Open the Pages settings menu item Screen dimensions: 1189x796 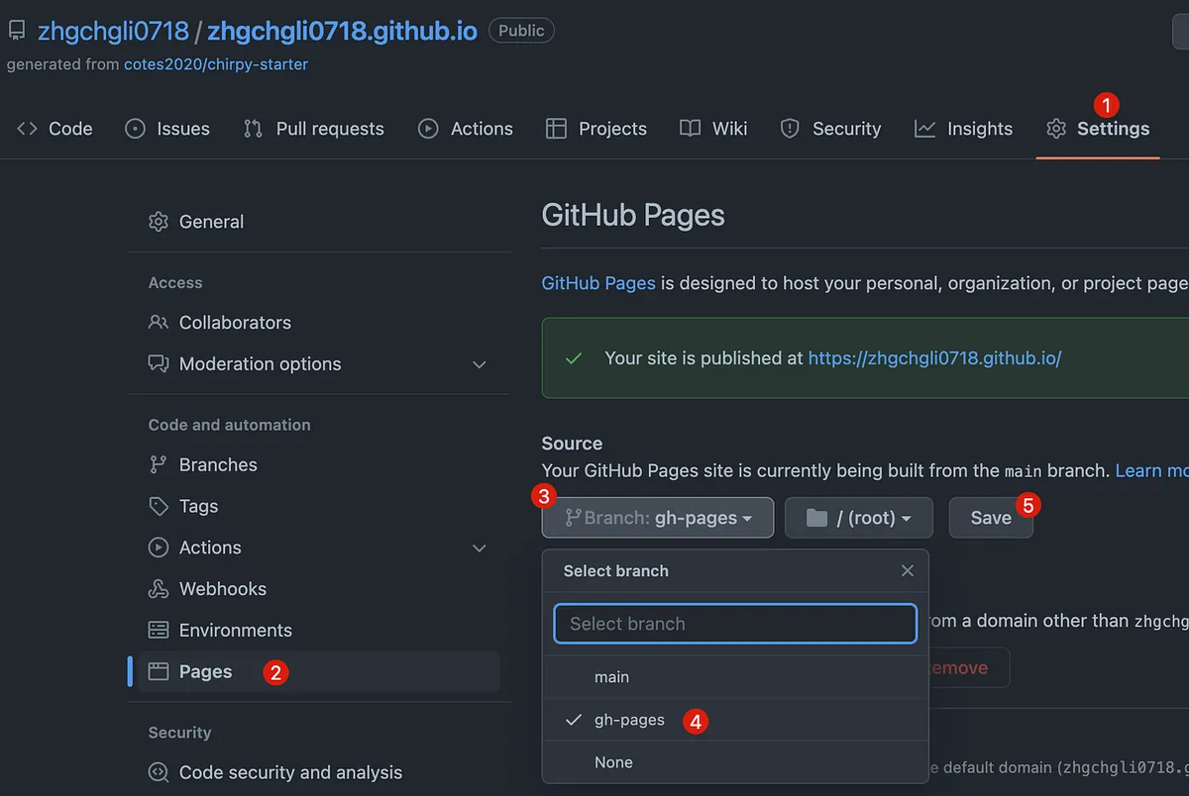click(205, 672)
